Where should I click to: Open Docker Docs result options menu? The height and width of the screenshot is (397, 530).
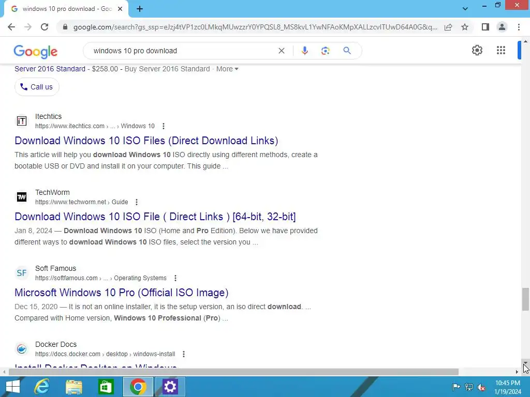point(184,354)
